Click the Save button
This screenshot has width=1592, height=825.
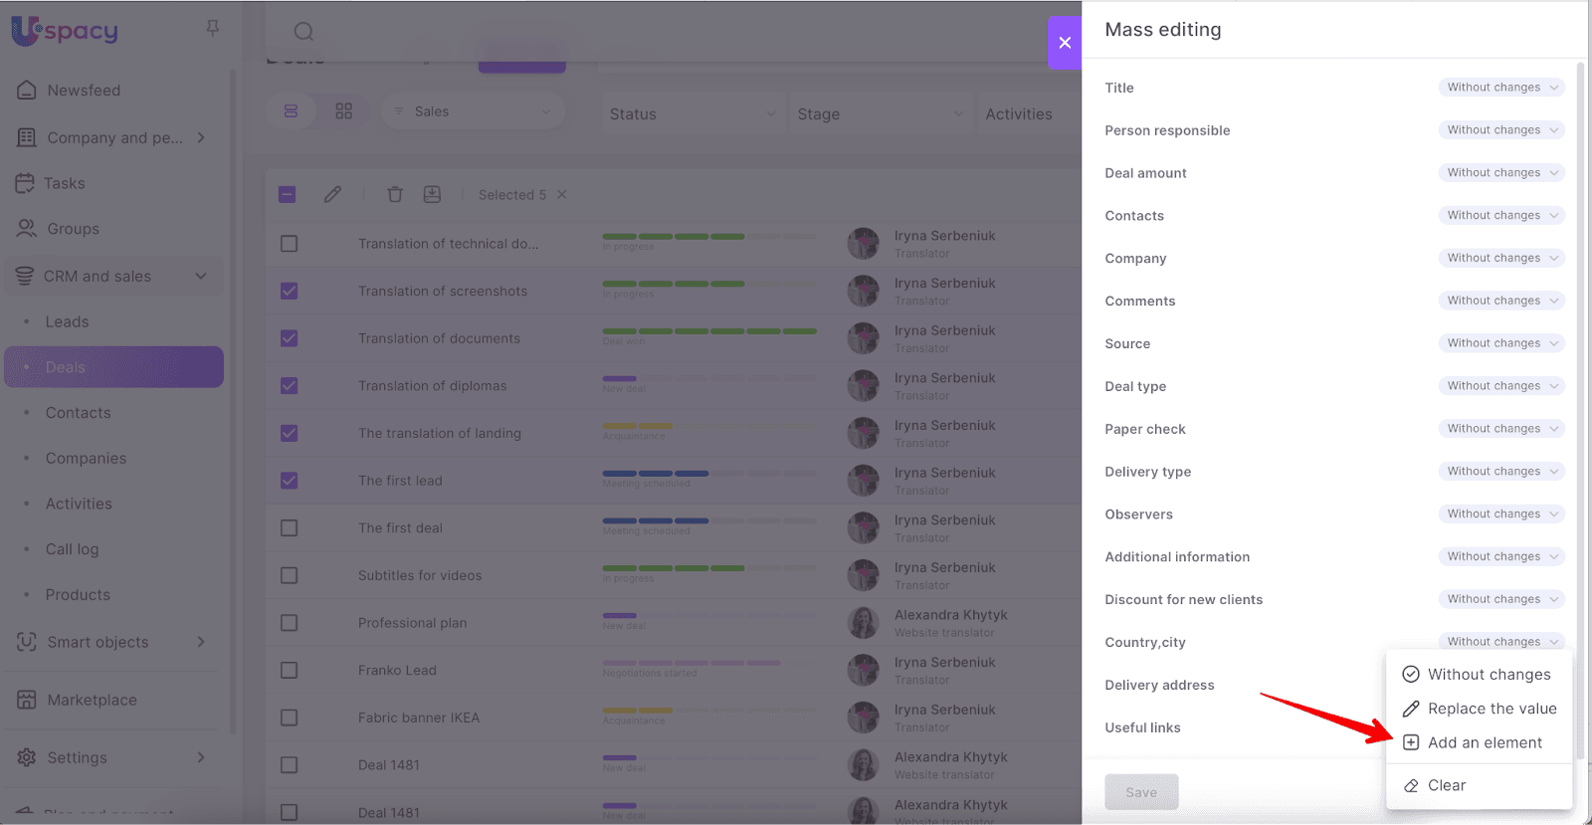1141,792
